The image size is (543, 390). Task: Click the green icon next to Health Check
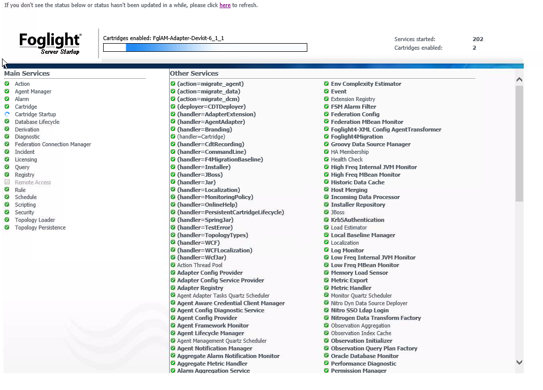[327, 159]
